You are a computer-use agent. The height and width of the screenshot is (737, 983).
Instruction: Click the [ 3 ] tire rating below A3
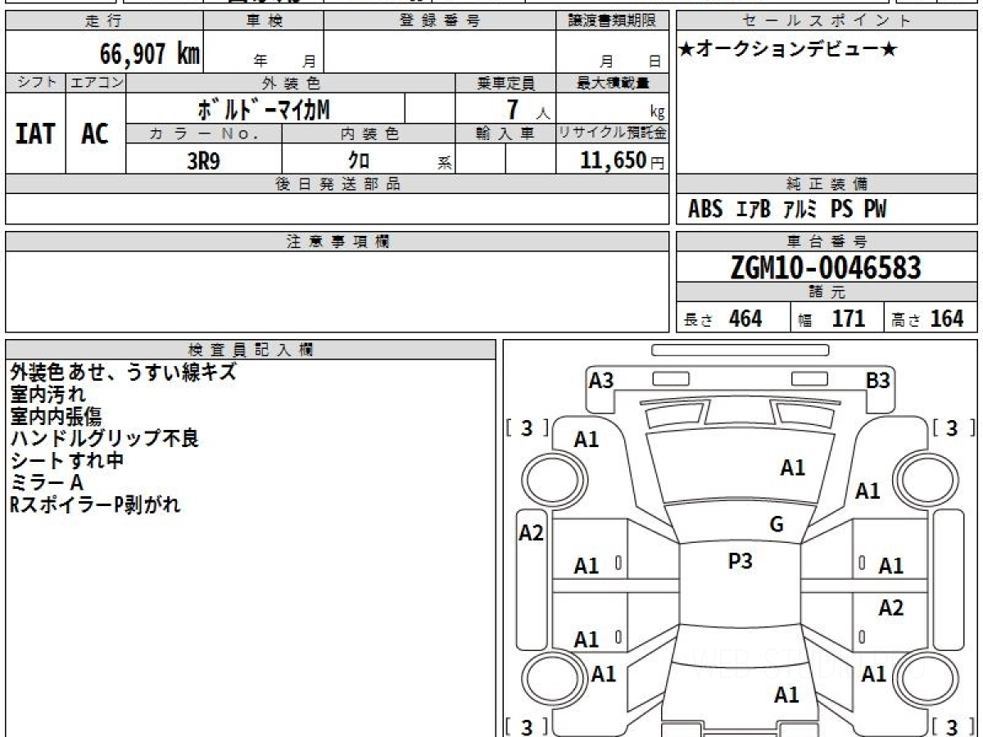coord(527,427)
